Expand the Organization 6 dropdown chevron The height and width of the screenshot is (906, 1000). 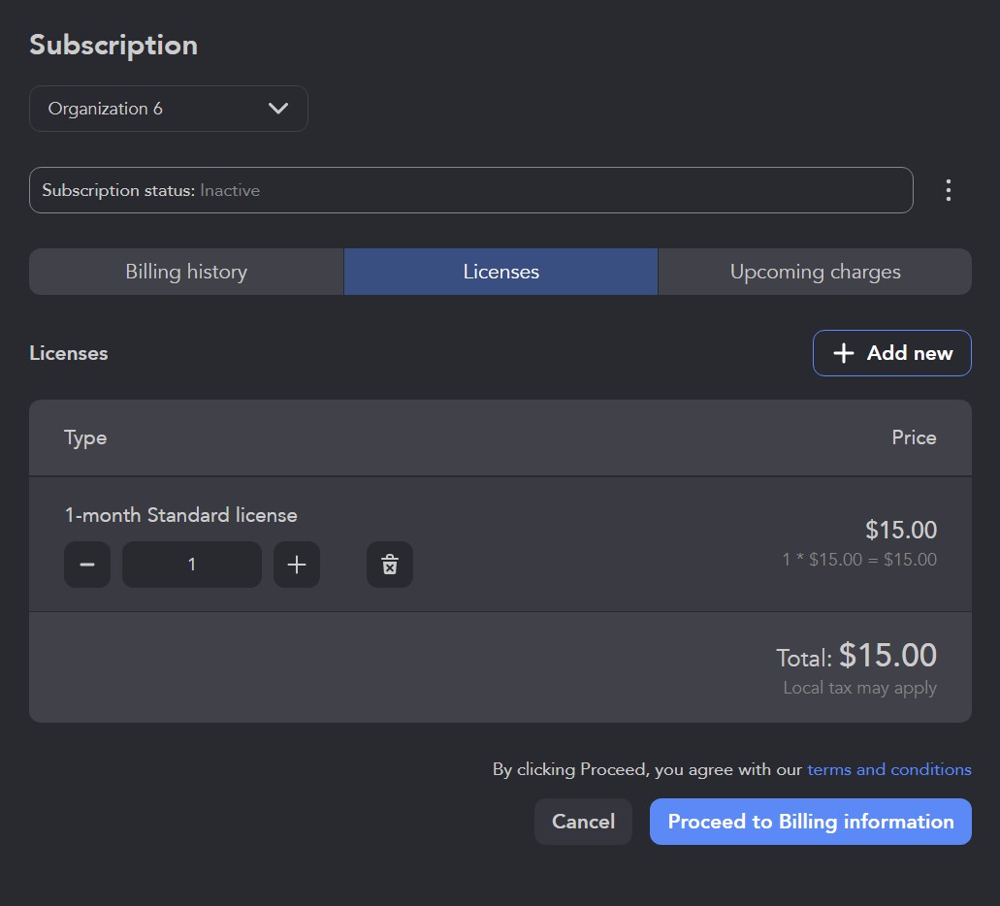pos(278,109)
